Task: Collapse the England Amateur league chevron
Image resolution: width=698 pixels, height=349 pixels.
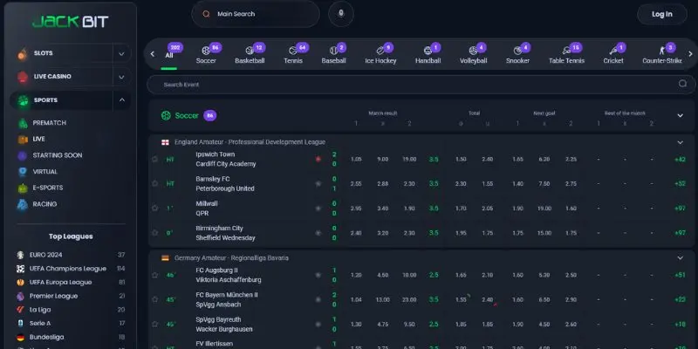Action: click(680, 142)
